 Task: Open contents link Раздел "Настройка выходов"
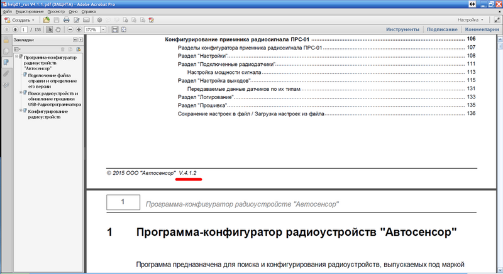pyautogui.click(x=214, y=80)
